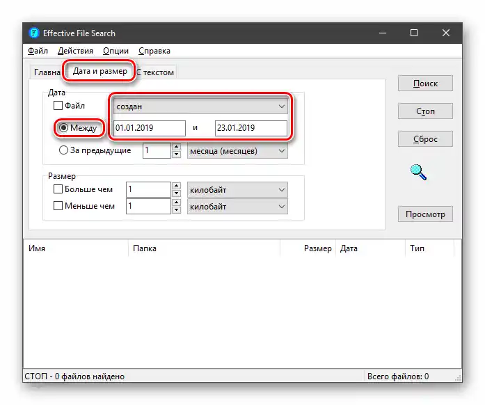Switch to the Главная tab
Image resolution: width=485 pixels, height=405 pixels.
(x=47, y=72)
